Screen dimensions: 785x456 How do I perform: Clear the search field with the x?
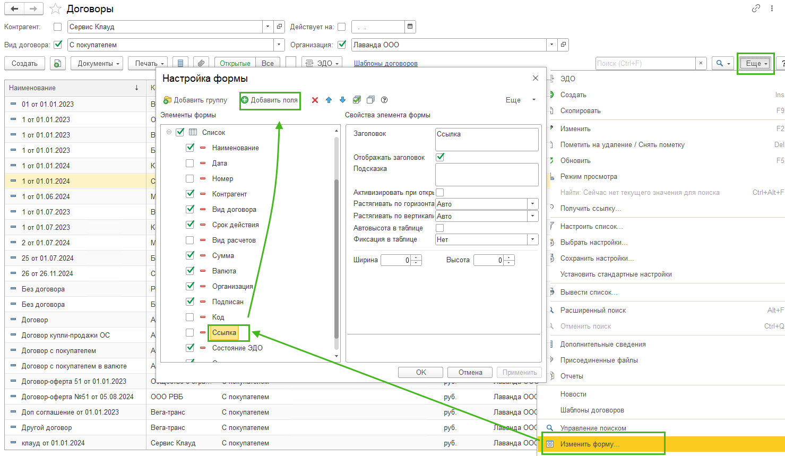click(x=701, y=63)
